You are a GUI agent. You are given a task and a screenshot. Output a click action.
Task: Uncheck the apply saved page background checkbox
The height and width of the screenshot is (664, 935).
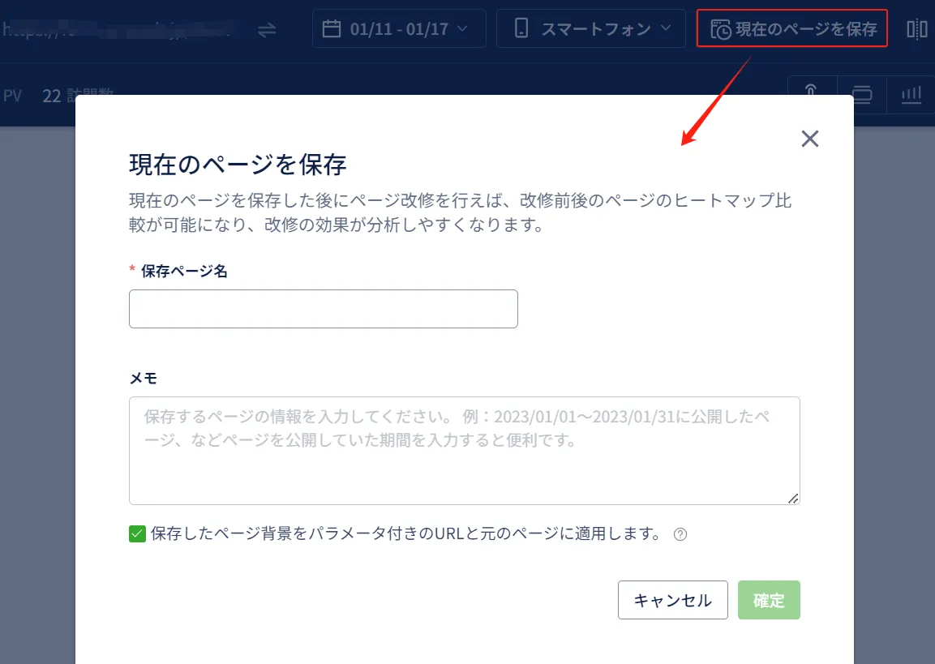click(x=137, y=533)
